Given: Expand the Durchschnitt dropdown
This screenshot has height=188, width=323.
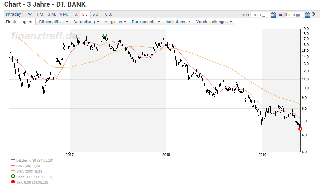Looking at the screenshot, I should pos(146,22).
